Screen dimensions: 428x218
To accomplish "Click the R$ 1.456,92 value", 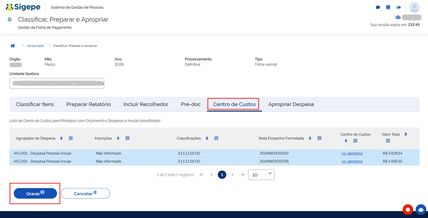I will pyautogui.click(x=392, y=161).
